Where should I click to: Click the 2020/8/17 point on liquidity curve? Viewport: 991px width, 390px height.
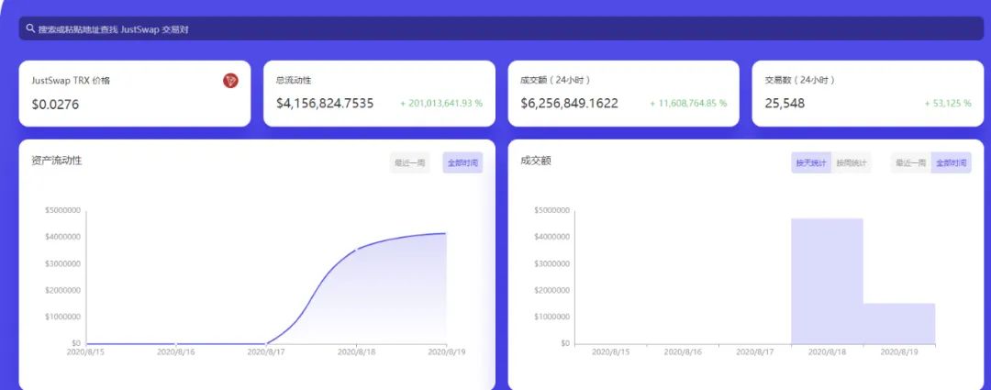coord(266,343)
